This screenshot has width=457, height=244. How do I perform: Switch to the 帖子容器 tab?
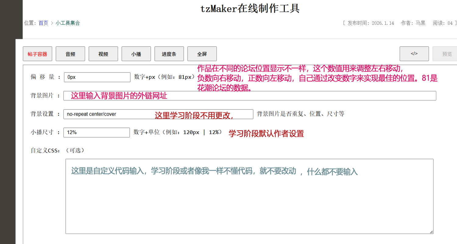(x=37, y=54)
